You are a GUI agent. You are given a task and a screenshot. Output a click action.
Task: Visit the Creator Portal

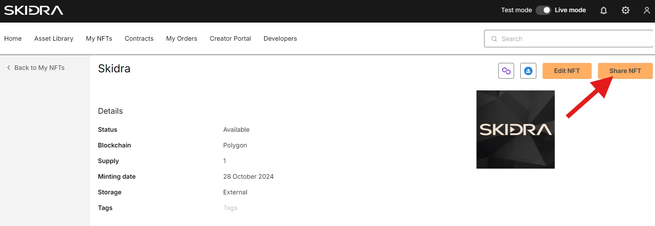pos(230,39)
